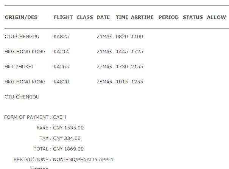Select flight number KA825
The image size is (229, 169).
coord(61,37)
